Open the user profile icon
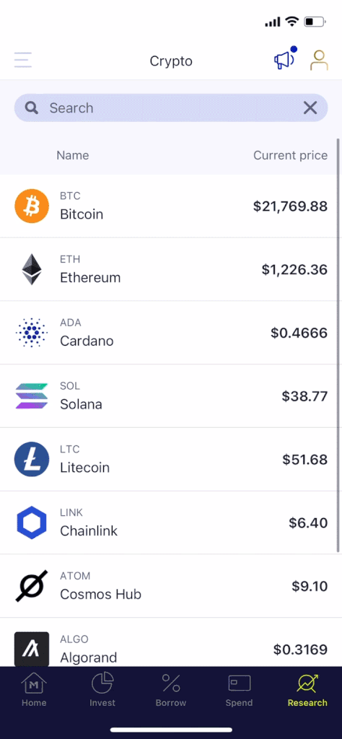The height and width of the screenshot is (739, 342). point(319,60)
